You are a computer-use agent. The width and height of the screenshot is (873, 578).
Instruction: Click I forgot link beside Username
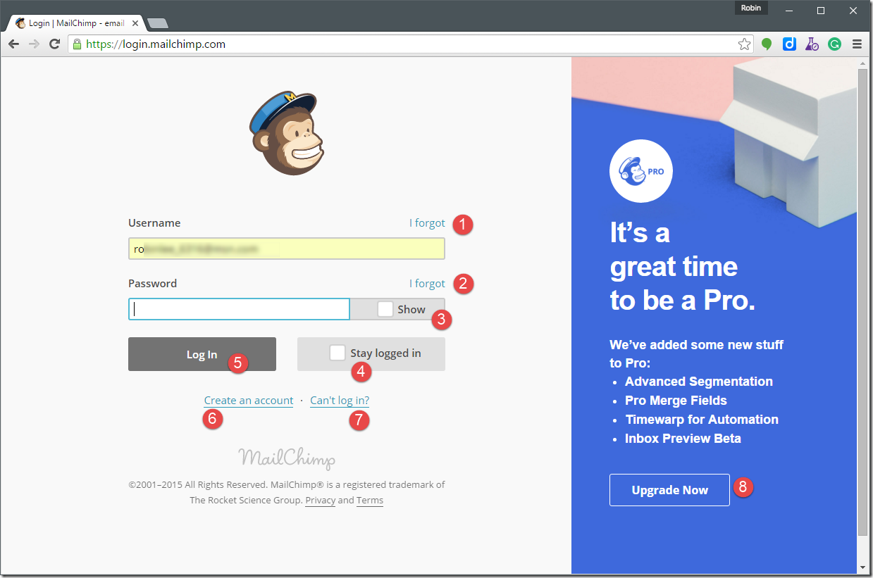(x=427, y=223)
